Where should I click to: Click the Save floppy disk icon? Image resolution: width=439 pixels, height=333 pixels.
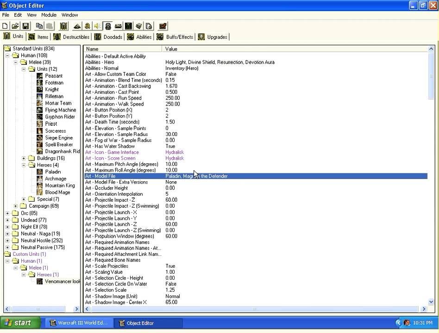coord(26,26)
